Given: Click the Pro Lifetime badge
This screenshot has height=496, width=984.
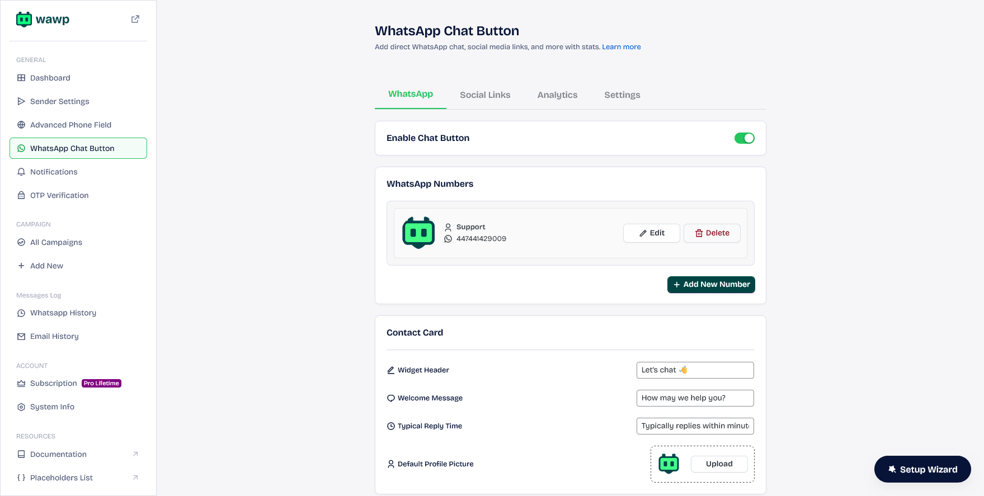Looking at the screenshot, I should pyautogui.click(x=102, y=384).
